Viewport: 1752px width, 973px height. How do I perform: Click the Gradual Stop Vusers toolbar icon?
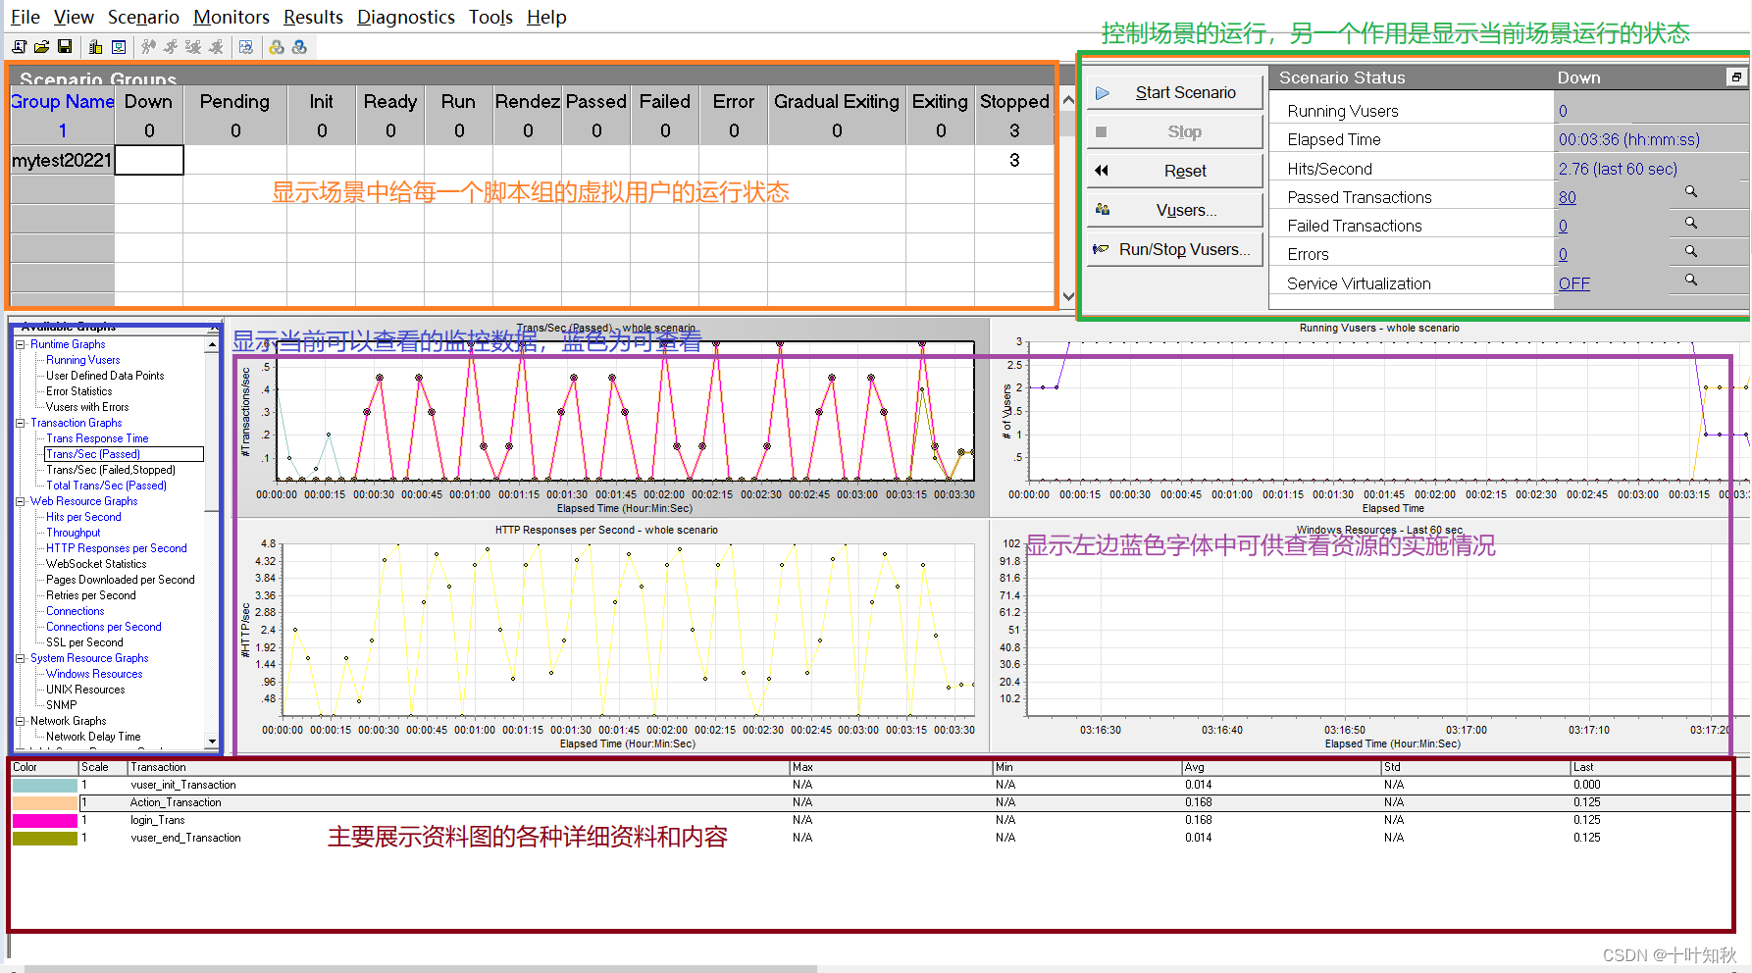pos(193,47)
